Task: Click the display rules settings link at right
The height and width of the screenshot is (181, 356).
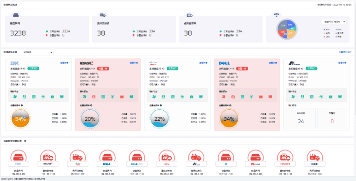Action: 345,52
